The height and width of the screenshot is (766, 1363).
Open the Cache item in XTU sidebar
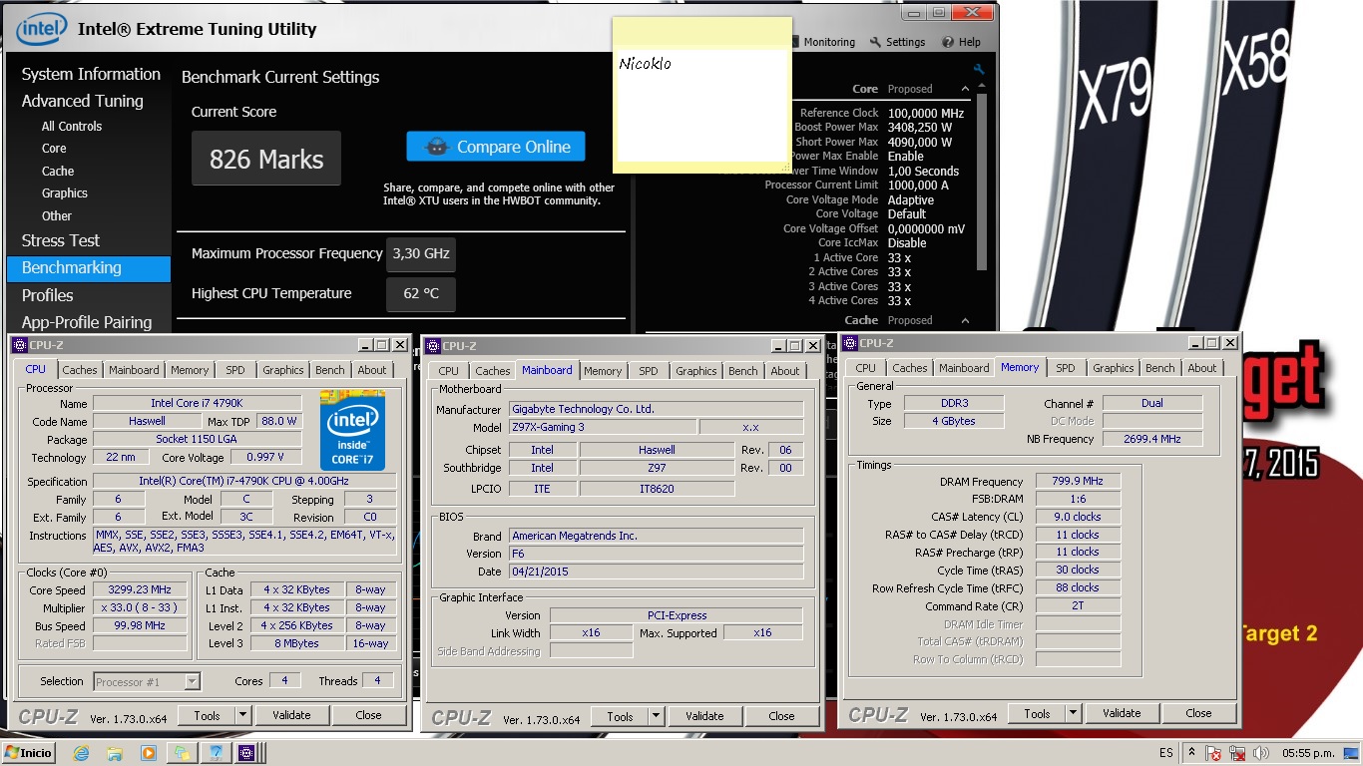(x=58, y=171)
